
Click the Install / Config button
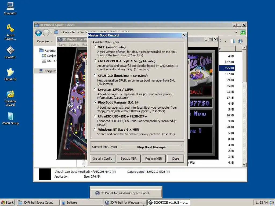[103, 159]
